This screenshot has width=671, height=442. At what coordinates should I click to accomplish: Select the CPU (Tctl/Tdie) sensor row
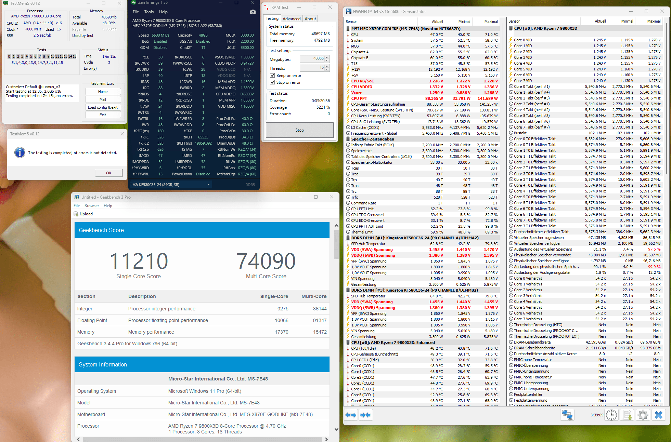point(422,348)
